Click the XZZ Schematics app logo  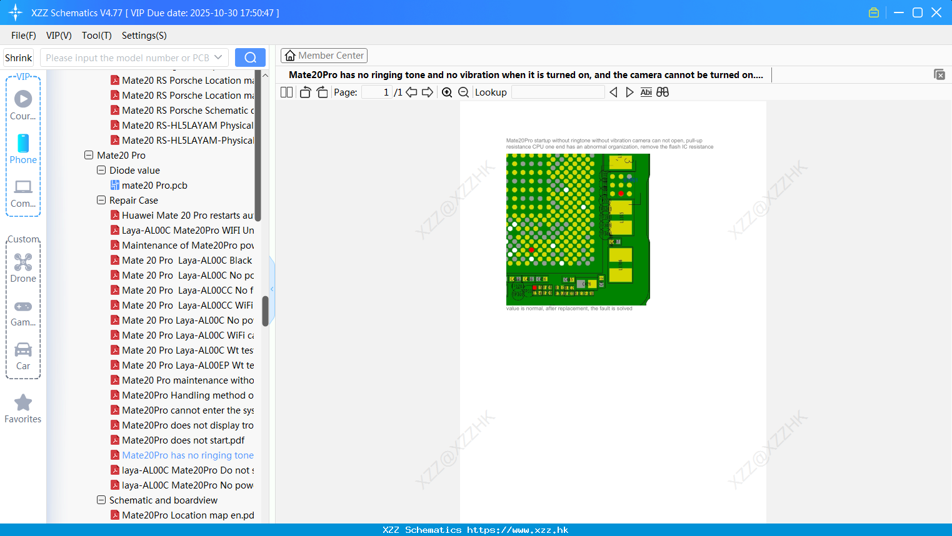[16, 12]
